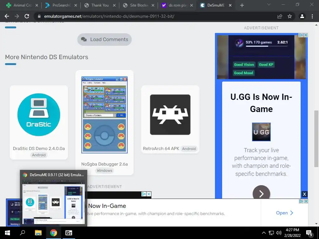Open 7-Zip from the taskbar
Viewport: 319px width, 239px height.
[69, 233]
